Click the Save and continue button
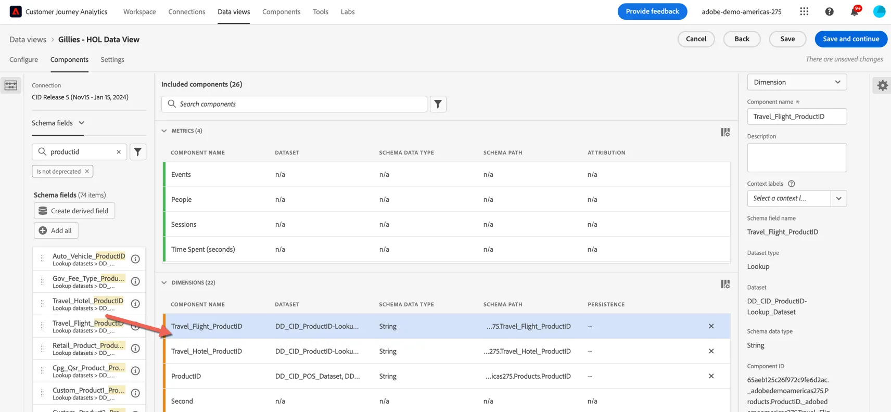This screenshot has height=412, width=891. click(x=851, y=39)
